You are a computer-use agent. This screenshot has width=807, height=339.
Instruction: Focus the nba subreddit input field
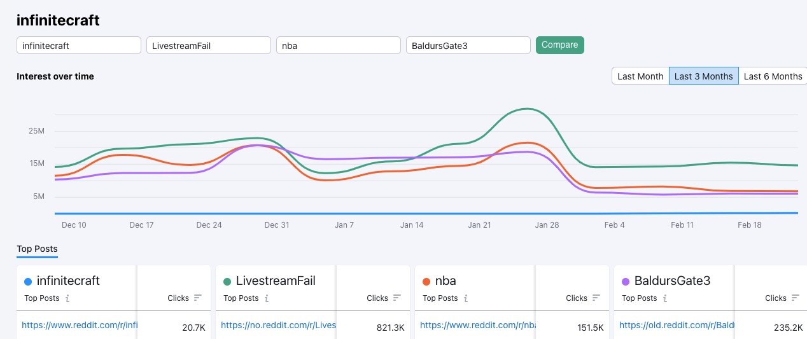pos(338,45)
